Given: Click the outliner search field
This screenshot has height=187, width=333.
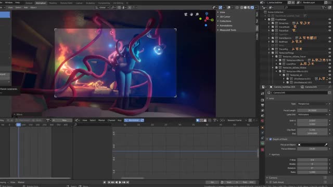Looking at the screenshot, I should pos(294,7).
